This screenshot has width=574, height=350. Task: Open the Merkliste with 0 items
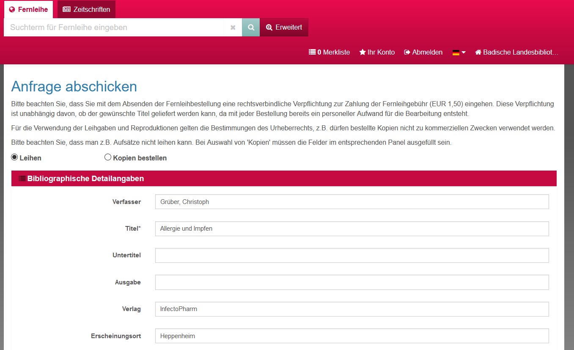[330, 52]
